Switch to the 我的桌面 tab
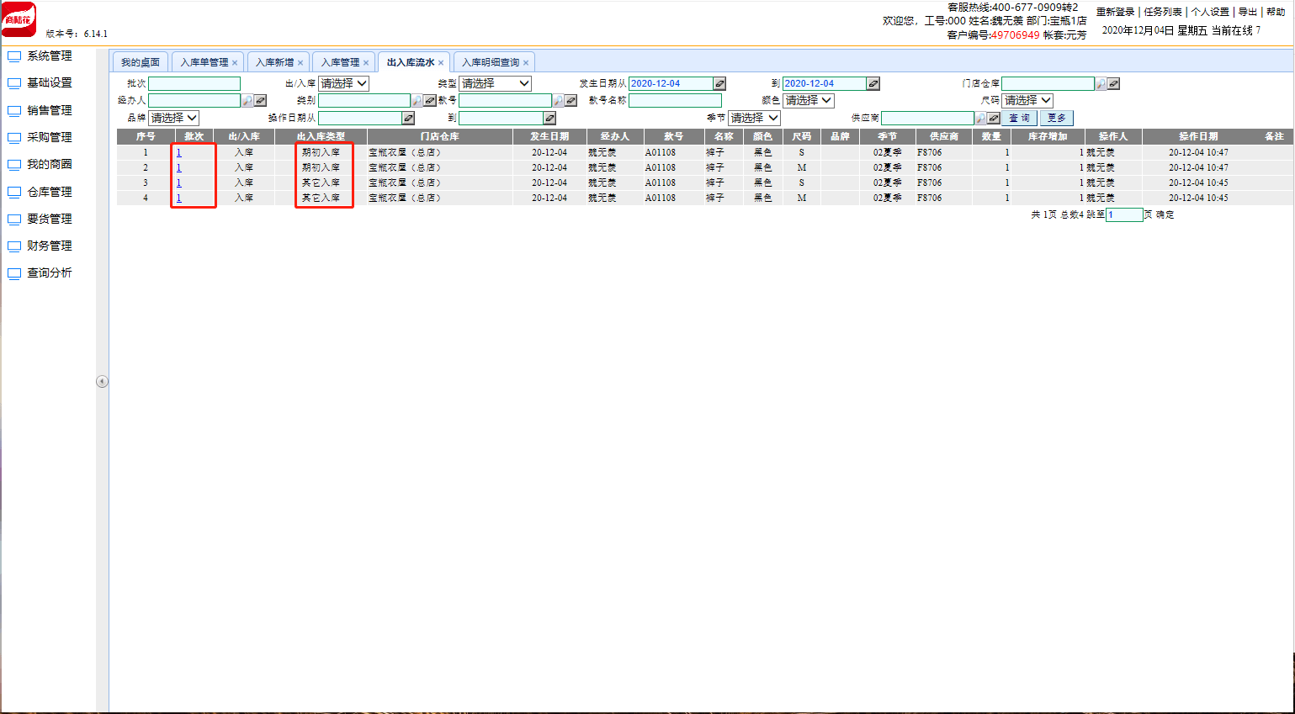Image resolution: width=1295 pixels, height=714 pixels. pyautogui.click(x=141, y=62)
